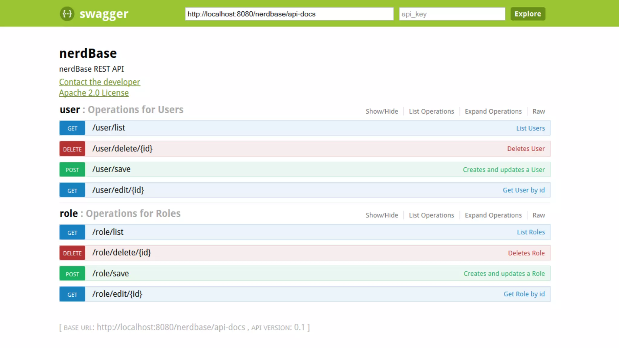The image size is (619, 348).
Task: Open the Contact the developer link
Action: [99, 82]
